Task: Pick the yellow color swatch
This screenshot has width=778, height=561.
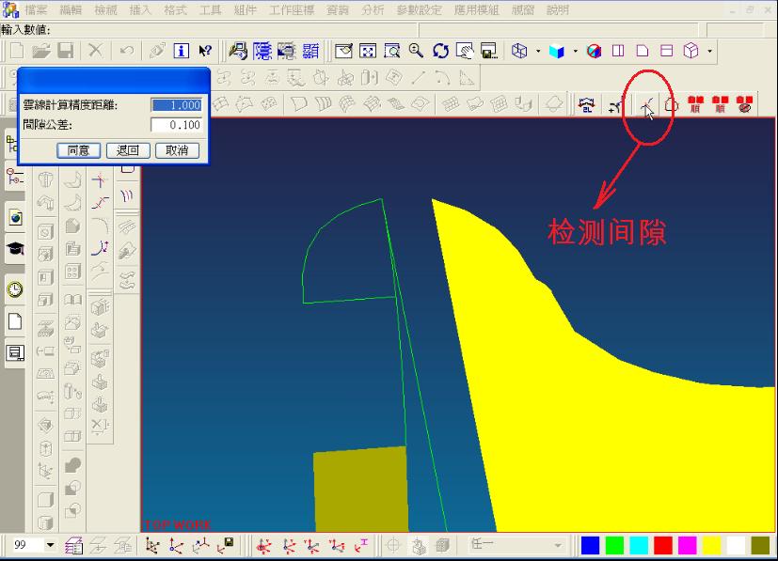Action: click(711, 546)
